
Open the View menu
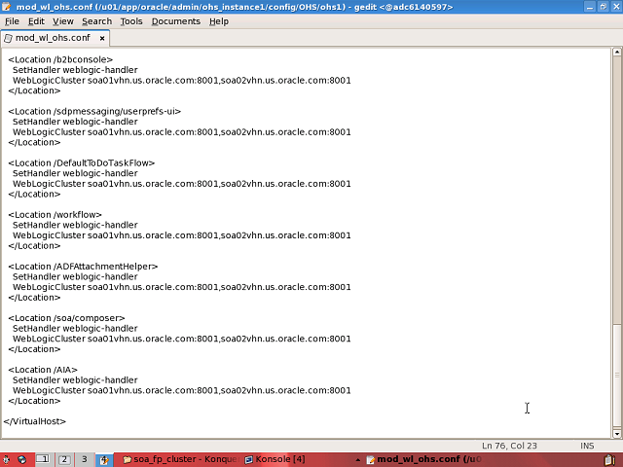62,21
